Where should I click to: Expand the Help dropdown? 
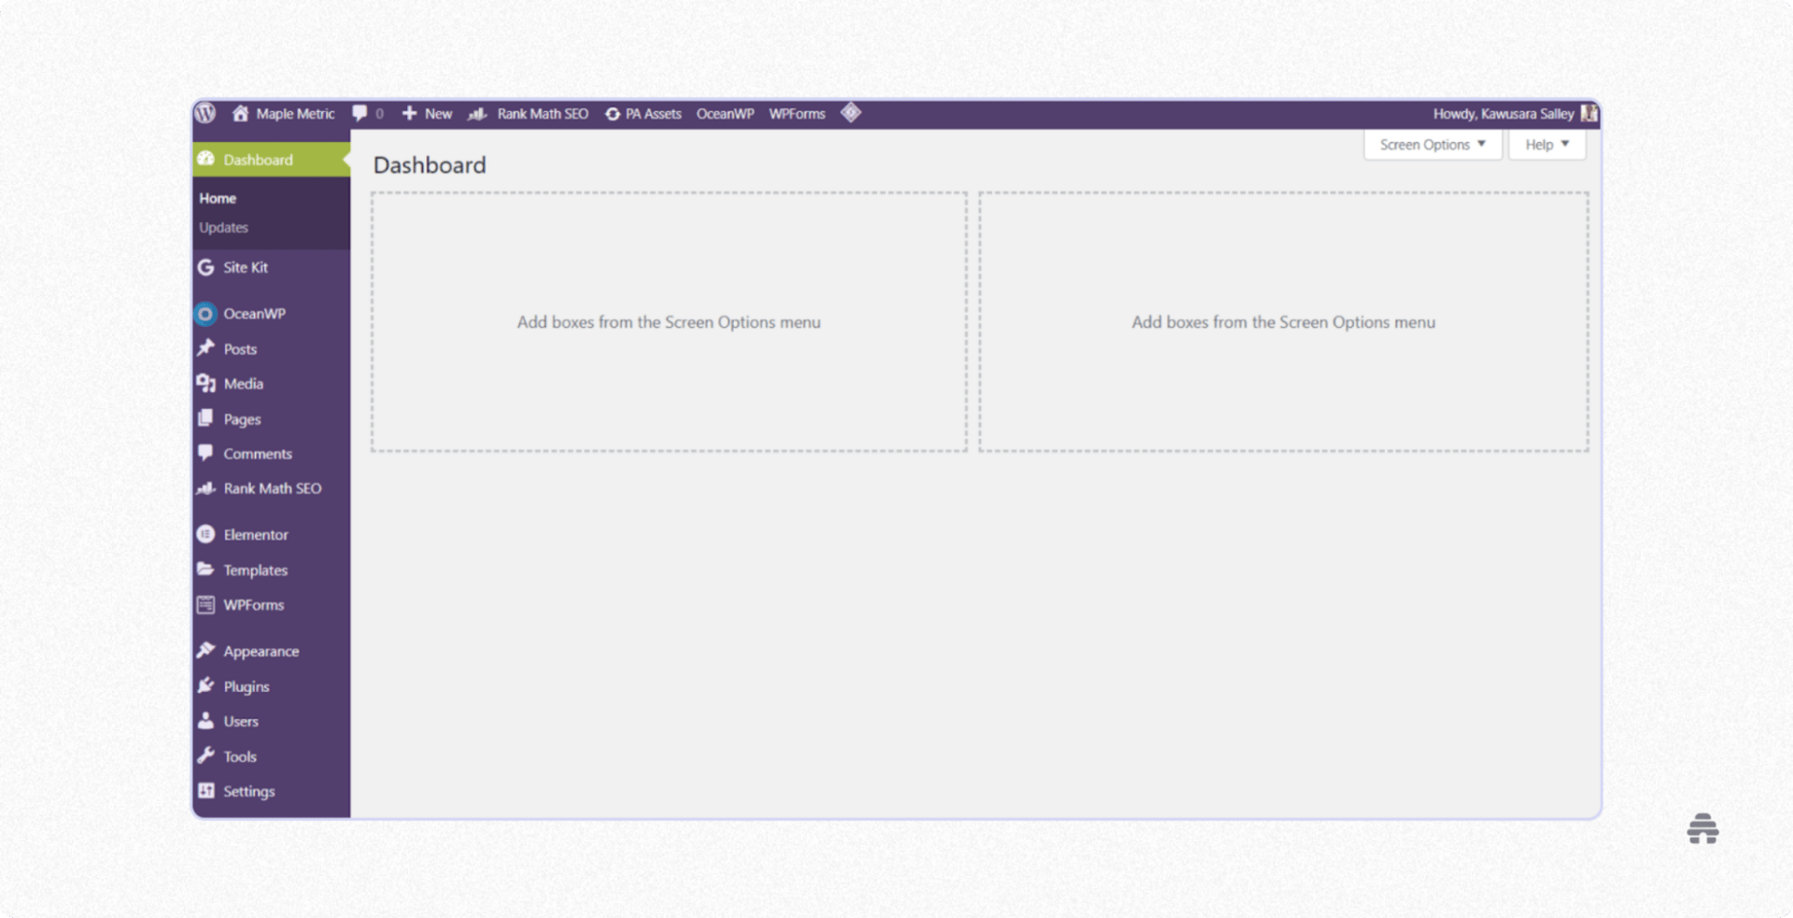point(1546,145)
